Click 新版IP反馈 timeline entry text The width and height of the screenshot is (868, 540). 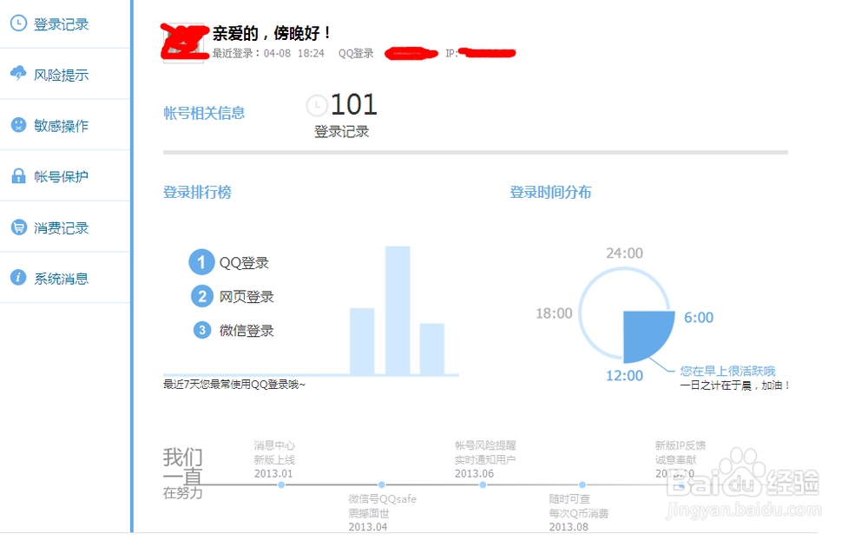681,445
